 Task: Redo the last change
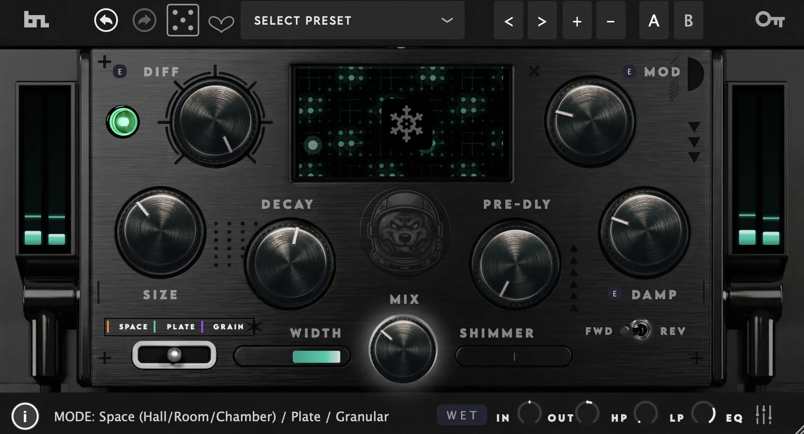pos(144,21)
